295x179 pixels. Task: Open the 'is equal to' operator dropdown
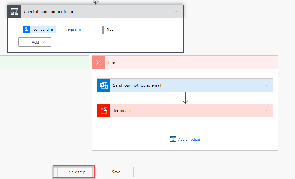pyautogui.click(x=82, y=30)
